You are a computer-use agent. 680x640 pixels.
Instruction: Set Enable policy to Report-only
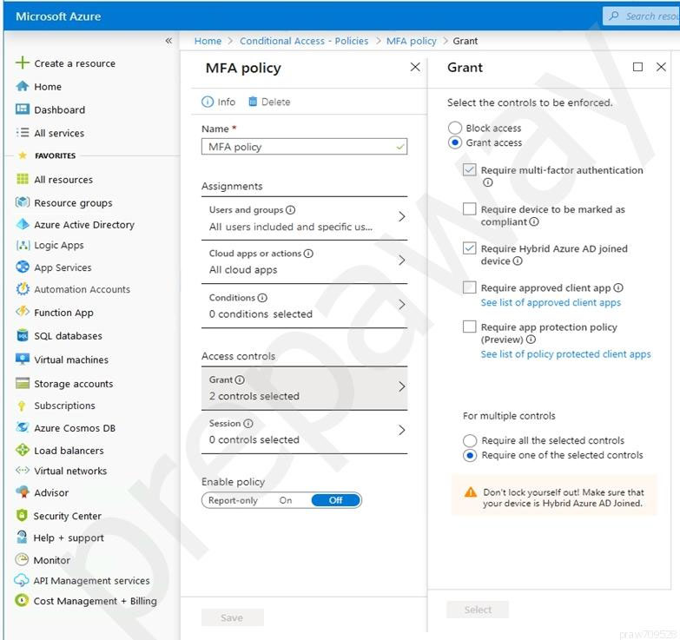pyautogui.click(x=233, y=500)
